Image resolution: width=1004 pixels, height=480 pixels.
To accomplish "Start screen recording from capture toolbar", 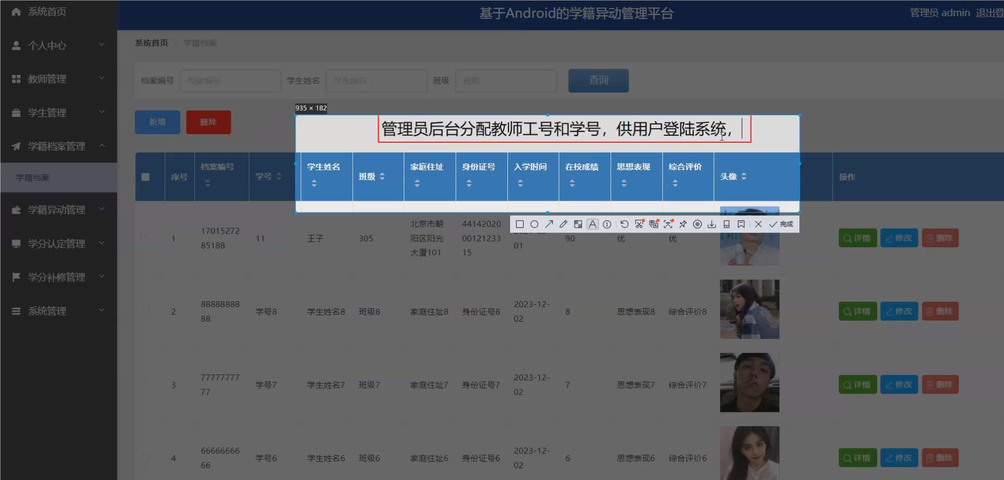I will [x=697, y=224].
